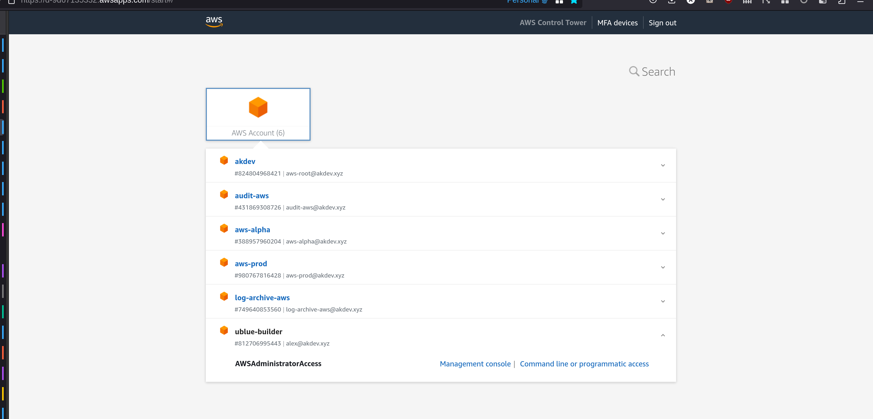Select email aws-alpha@akdev.xyz

[x=316, y=241]
